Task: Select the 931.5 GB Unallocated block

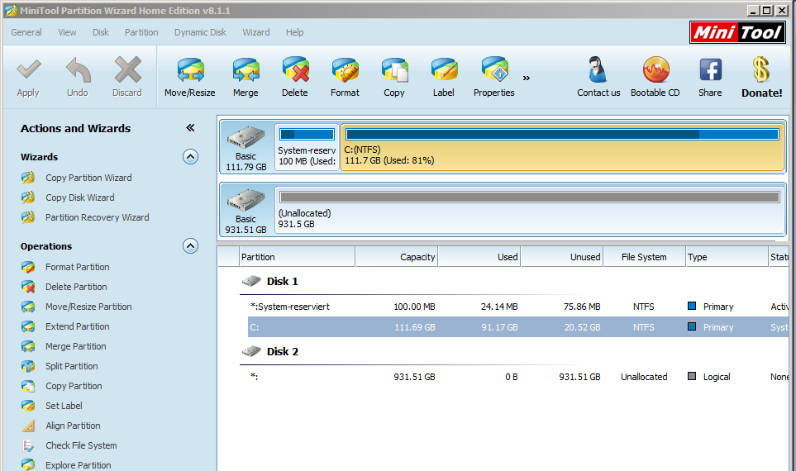Action: (x=530, y=211)
